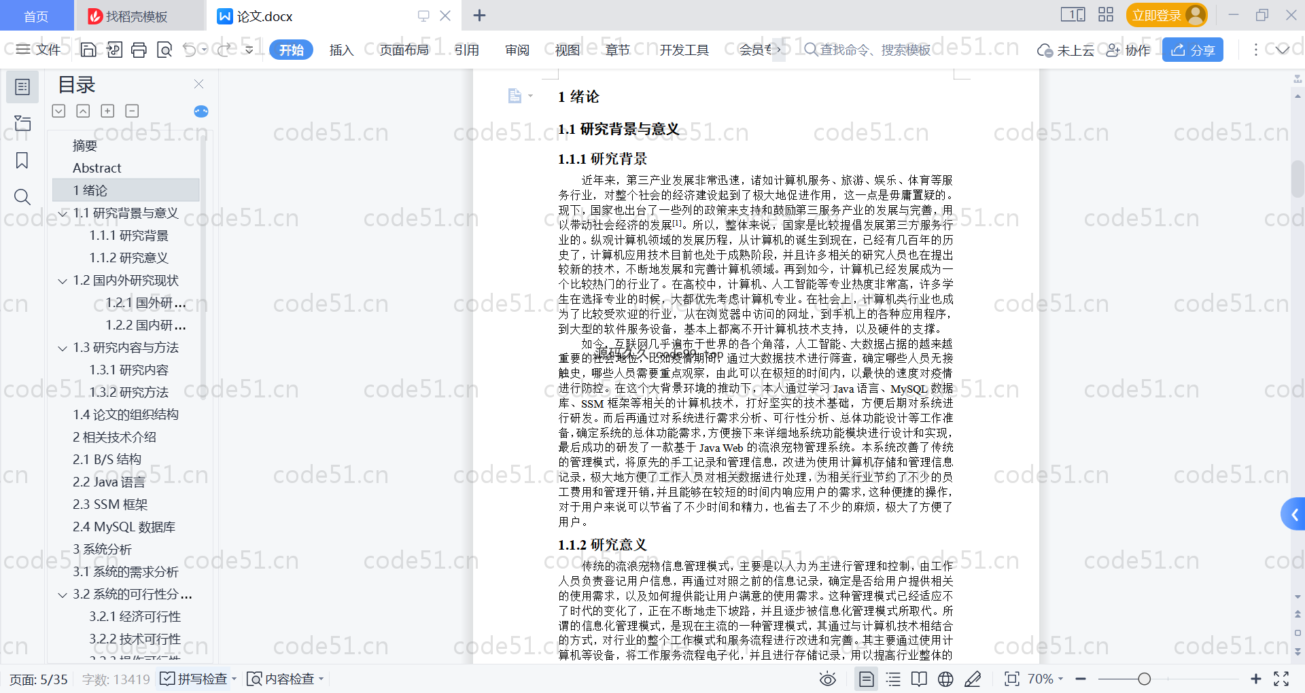
Task: Click the 立即登录 login button
Action: [1167, 15]
